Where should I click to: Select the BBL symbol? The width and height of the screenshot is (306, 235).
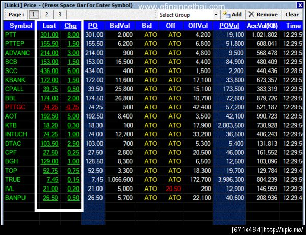click(11, 98)
